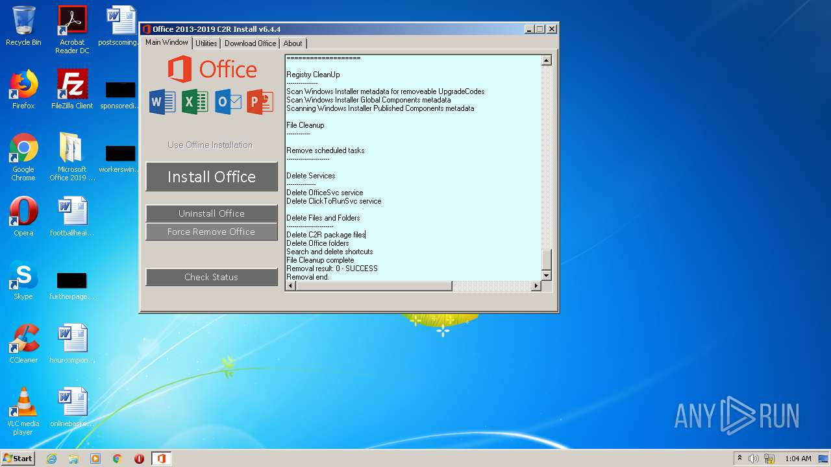Click the horizontal scrollbar thumb

[374, 286]
